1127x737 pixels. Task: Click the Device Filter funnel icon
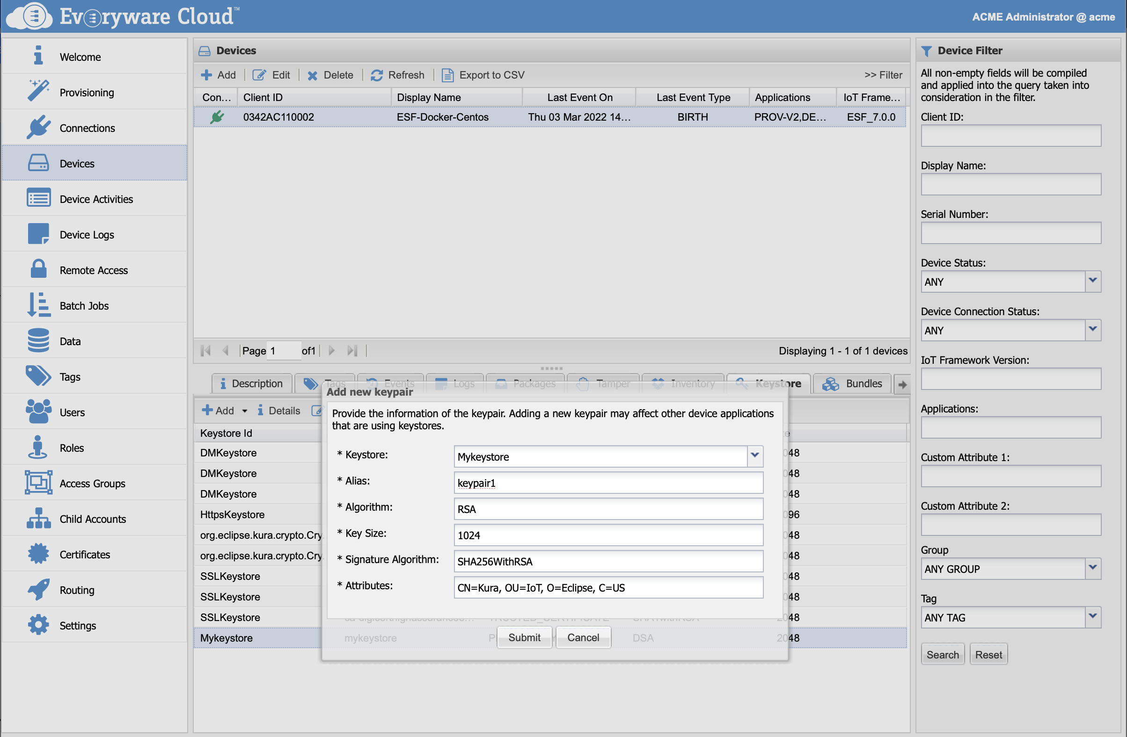927,51
